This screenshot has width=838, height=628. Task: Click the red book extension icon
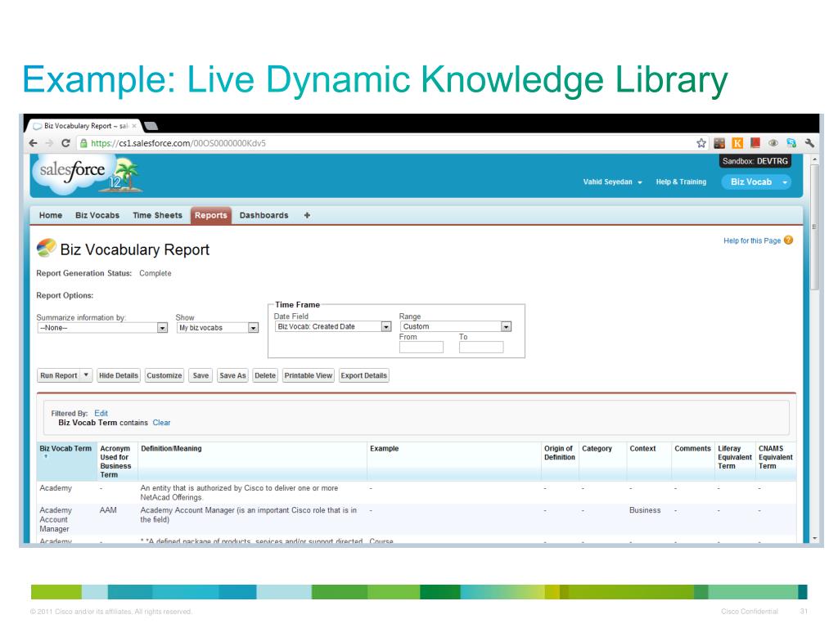click(755, 143)
